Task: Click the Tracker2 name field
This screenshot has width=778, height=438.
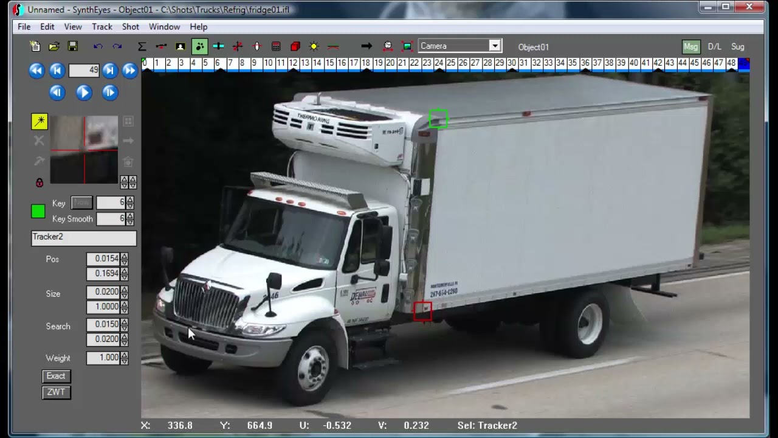Action: point(84,237)
